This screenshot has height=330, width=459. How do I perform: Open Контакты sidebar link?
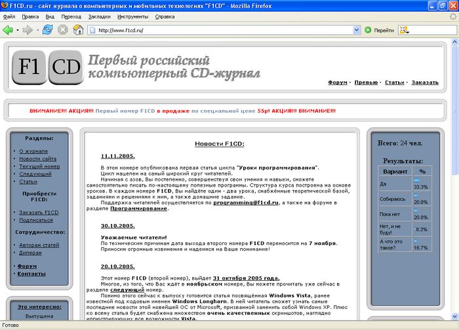pos(31,274)
